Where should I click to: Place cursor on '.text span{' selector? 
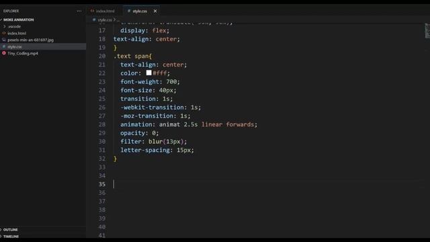click(133, 56)
